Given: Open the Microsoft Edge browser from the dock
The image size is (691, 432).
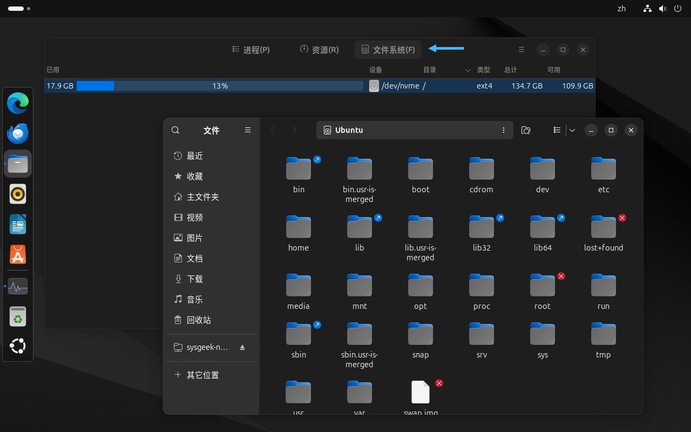Looking at the screenshot, I should [x=18, y=103].
